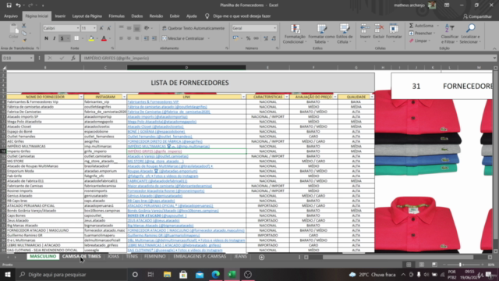Viewport: 499px width, 281px height.
Task: Switch to the Fórmulas tab
Action: click(116, 16)
